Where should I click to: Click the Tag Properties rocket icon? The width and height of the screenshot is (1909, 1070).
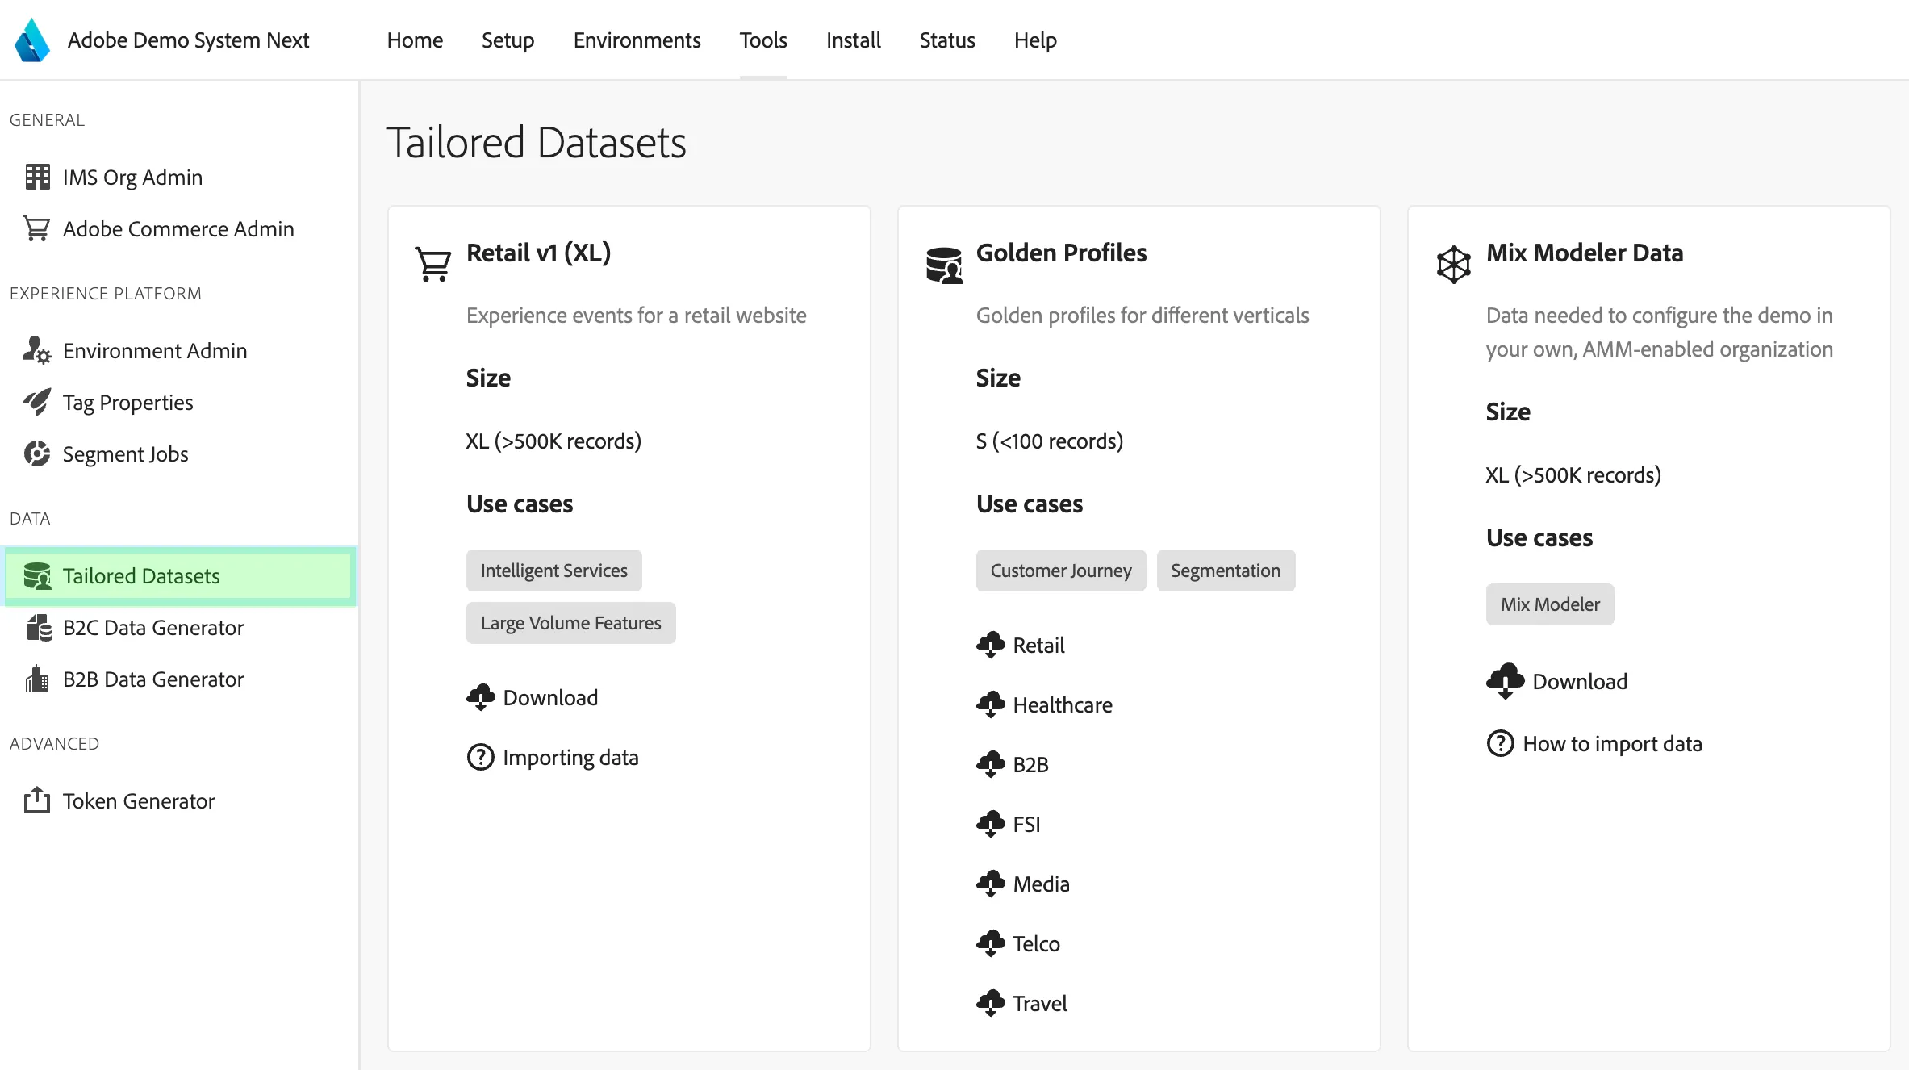(x=37, y=402)
